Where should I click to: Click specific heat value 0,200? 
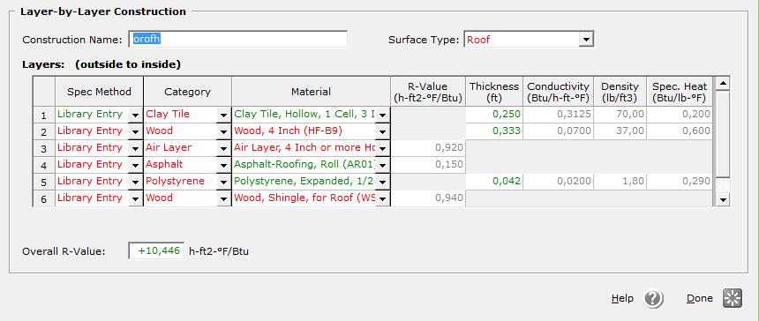pyautogui.click(x=680, y=115)
